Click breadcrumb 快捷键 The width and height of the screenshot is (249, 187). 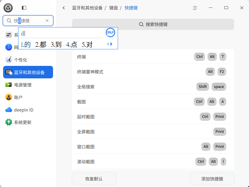[131, 8]
